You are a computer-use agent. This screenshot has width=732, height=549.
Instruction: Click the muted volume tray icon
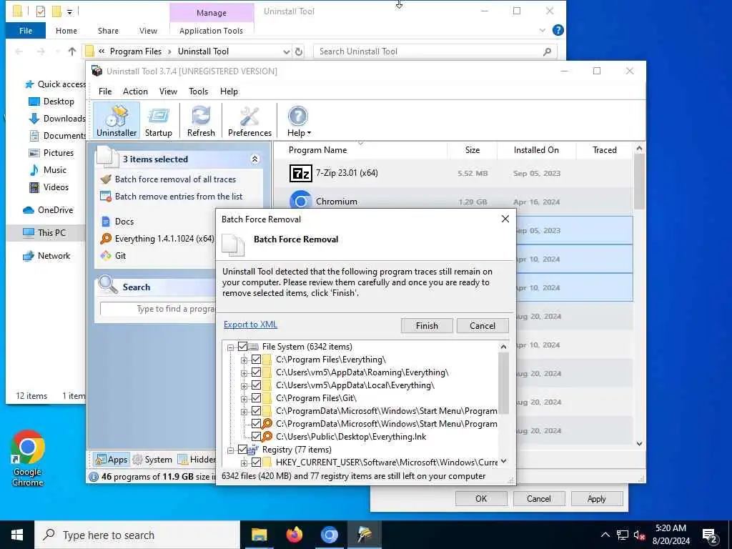(x=639, y=535)
